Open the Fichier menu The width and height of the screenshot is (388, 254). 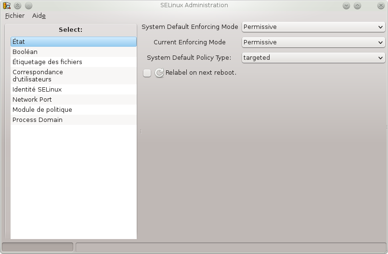coord(15,15)
